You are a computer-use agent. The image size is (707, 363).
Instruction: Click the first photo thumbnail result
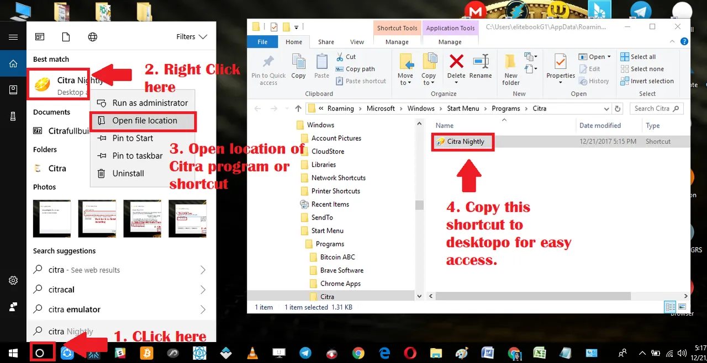tap(52, 218)
